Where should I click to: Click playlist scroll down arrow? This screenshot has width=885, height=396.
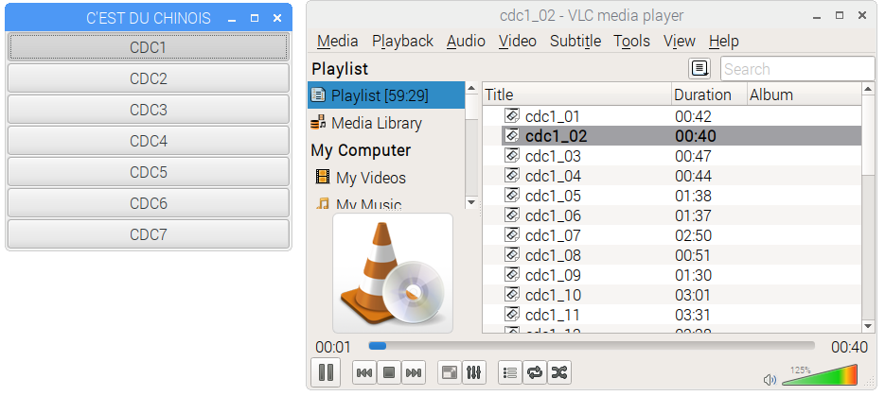pos(868,326)
